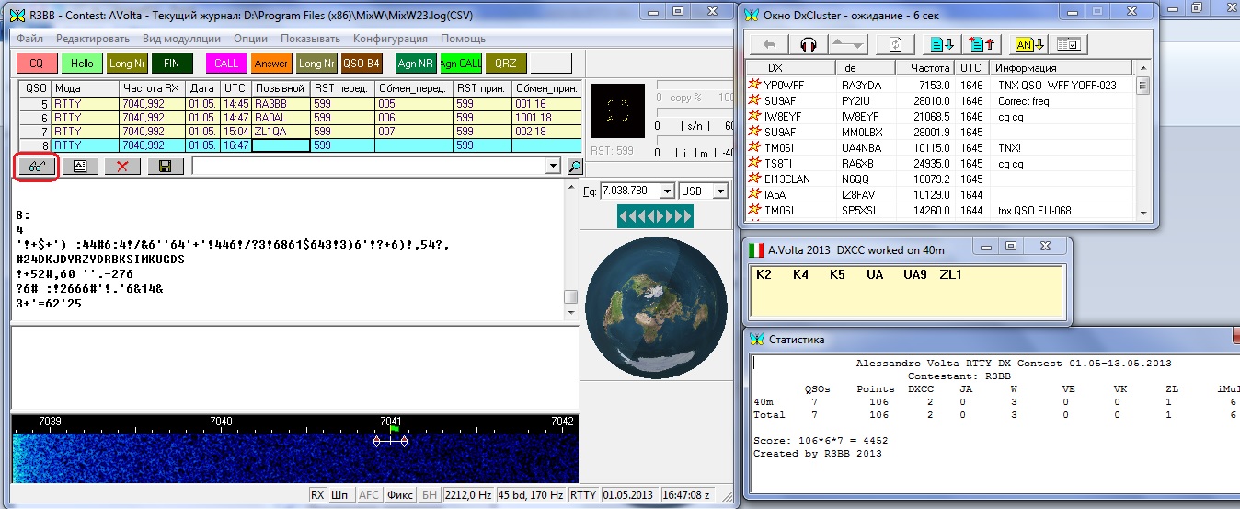This screenshot has height=509, width=1240.
Task: Open the Конфигурация menu
Action: point(390,39)
